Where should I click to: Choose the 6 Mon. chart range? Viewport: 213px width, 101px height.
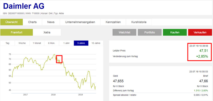pyautogui.click(x=51, y=43)
